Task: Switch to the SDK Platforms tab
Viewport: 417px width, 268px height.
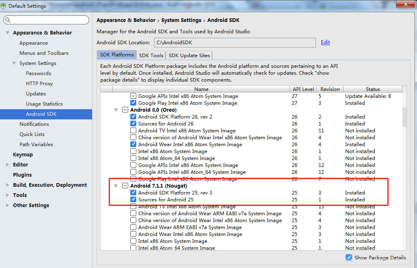Action: (117, 55)
